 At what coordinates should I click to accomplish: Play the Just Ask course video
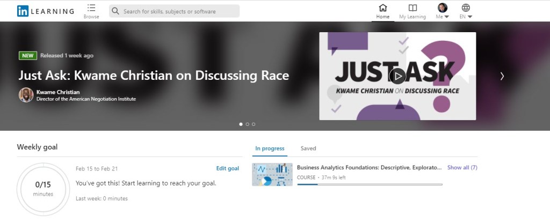pos(397,76)
